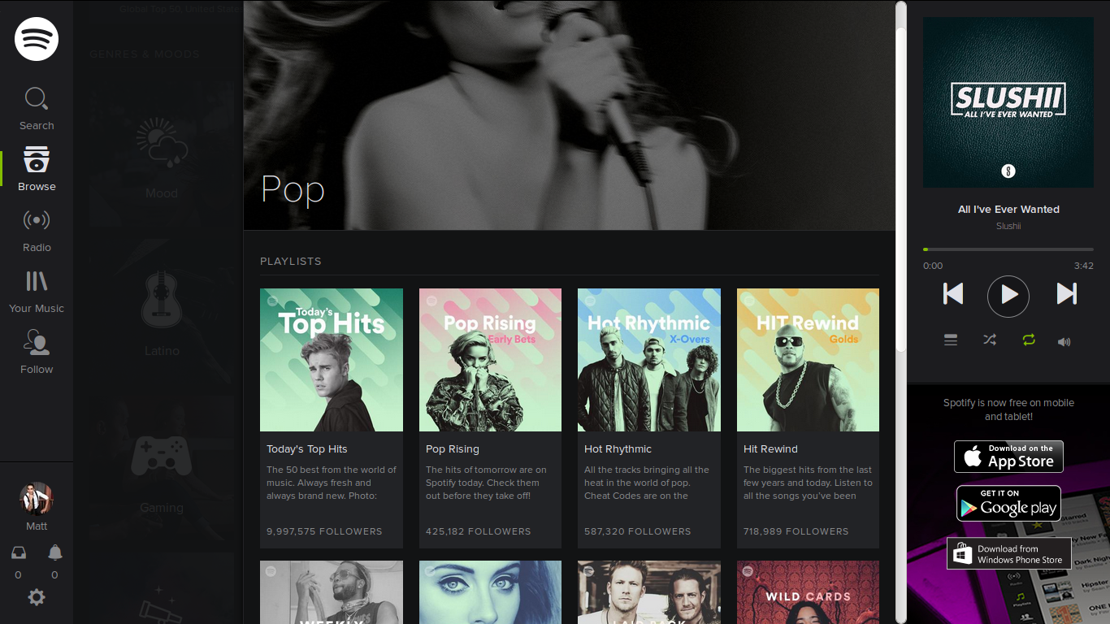Screen dimensions: 1110x624
Task: Open Pop Rising playlist cover
Action: pos(490,360)
